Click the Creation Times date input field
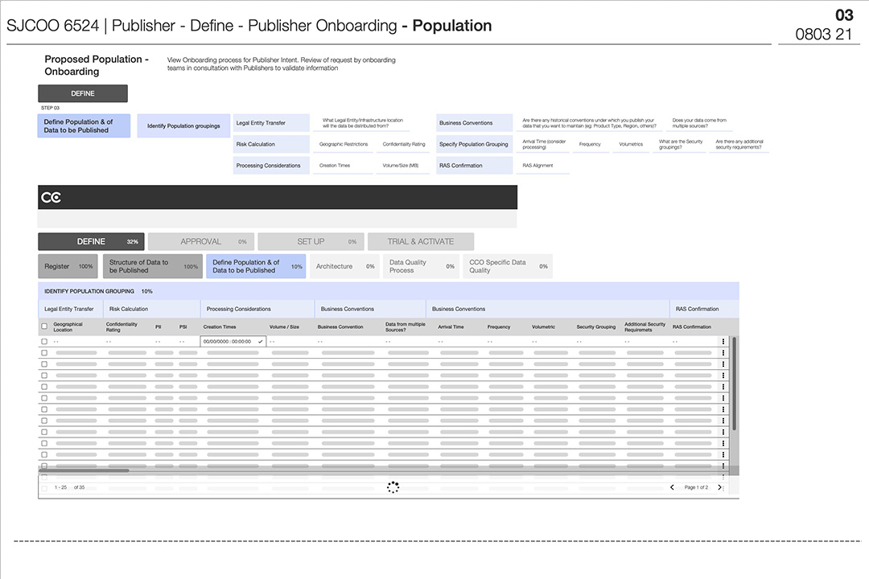This screenshot has width=869, height=579. 227,342
